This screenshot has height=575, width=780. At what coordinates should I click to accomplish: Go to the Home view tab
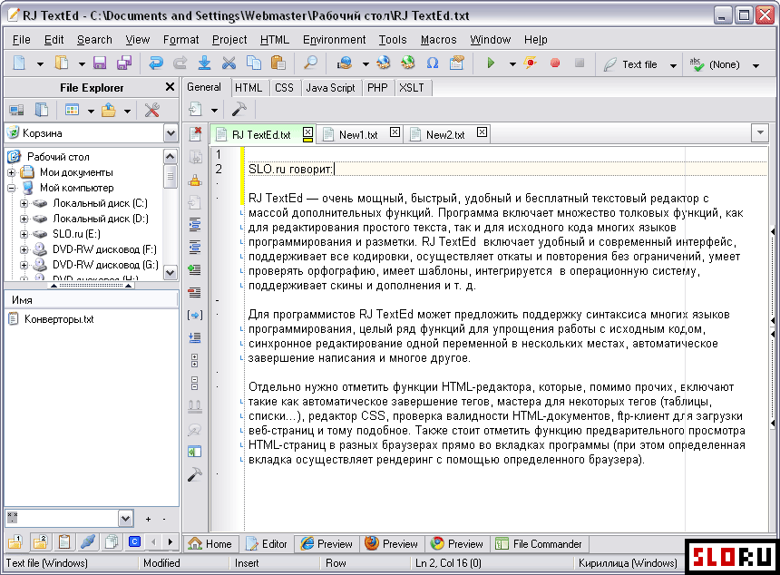[x=210, y=544]
